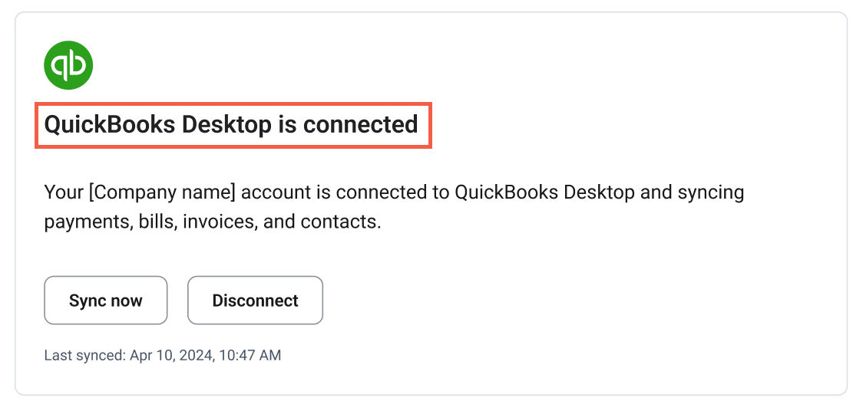Click the word "and" before "syncing"
Viewport: 853px width, 401px height.
click(656, 192)
